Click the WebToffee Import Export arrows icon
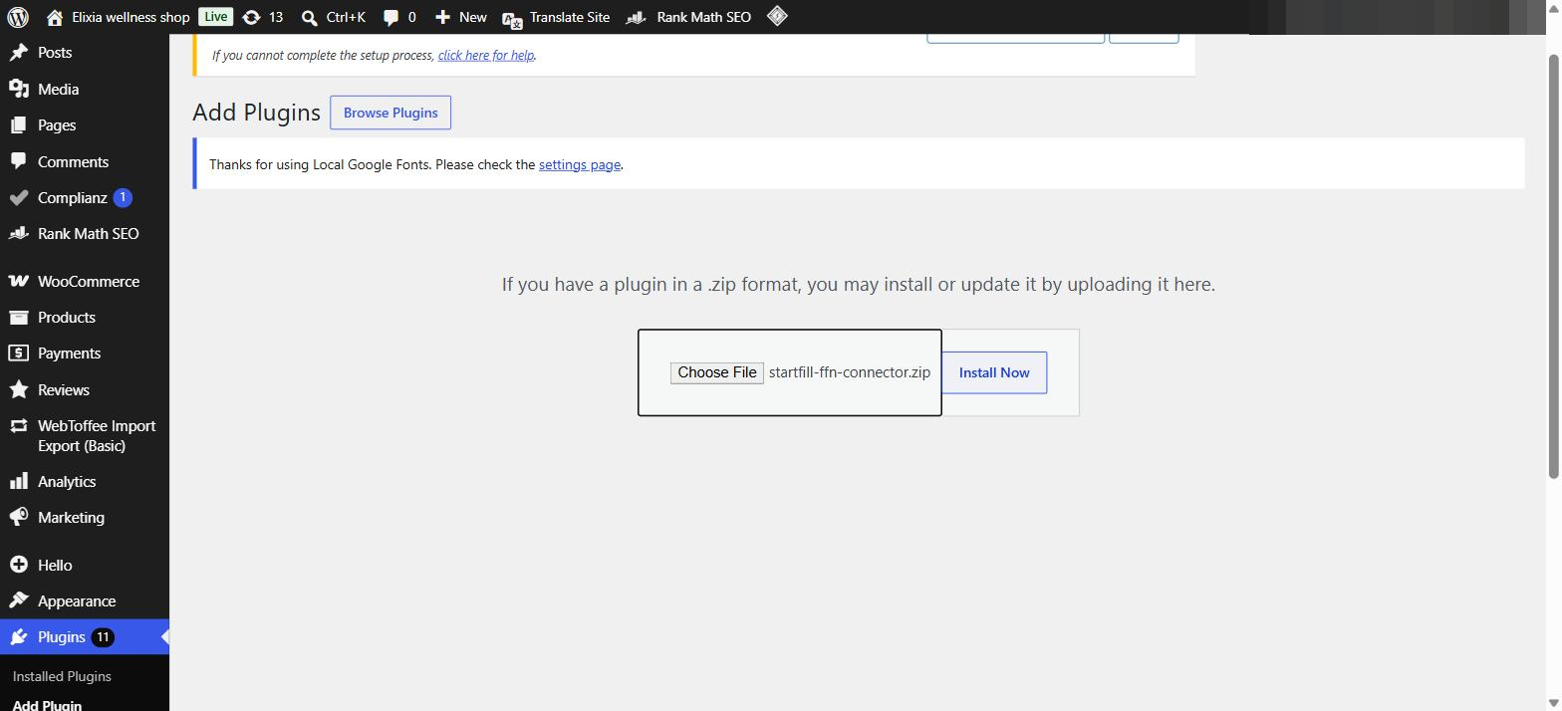Viewport: 1562px width, 711px height. tap(18, 425)
